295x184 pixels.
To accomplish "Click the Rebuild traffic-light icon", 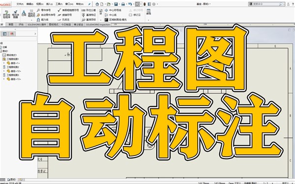I will click(x=145, y=4).
